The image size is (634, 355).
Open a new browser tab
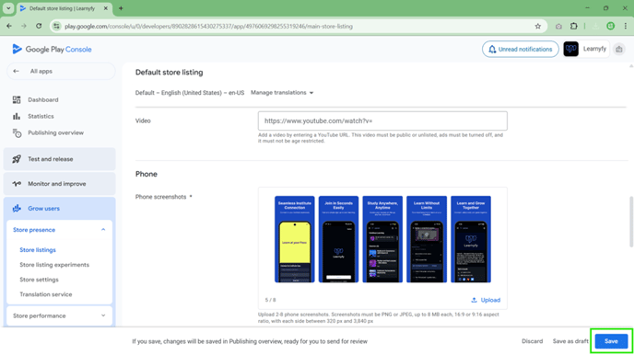(x=121, y=8)
